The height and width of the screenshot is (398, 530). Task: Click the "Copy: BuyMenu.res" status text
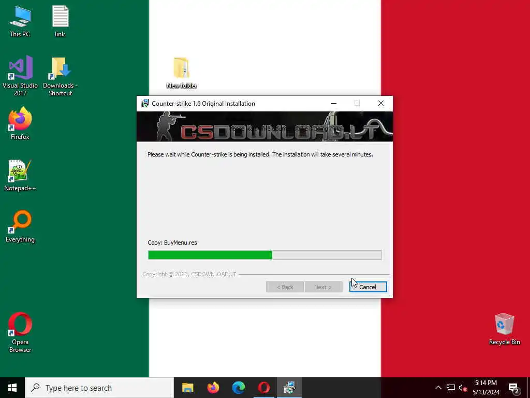[x=172, y=243]
